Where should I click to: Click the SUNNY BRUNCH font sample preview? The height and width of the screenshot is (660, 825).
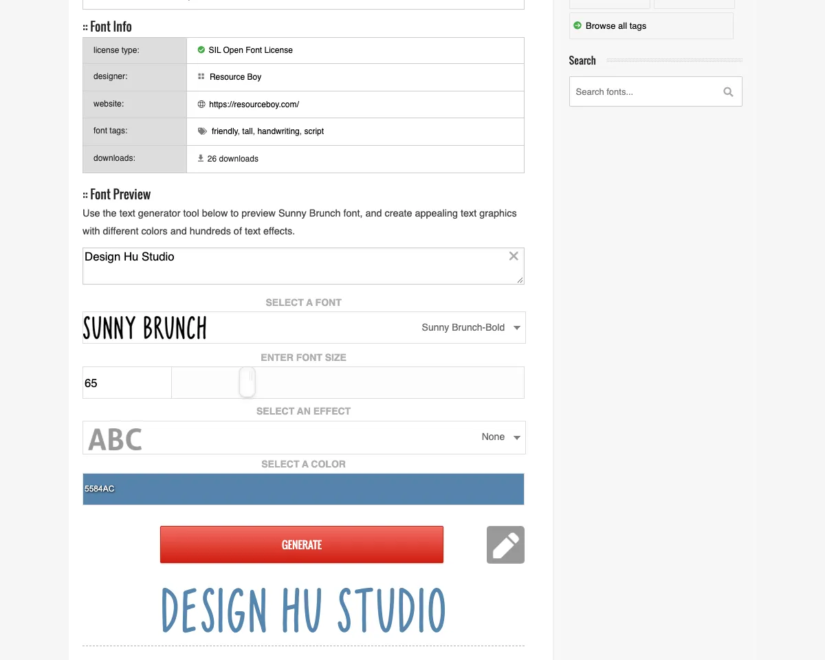[x=144, y=328]
